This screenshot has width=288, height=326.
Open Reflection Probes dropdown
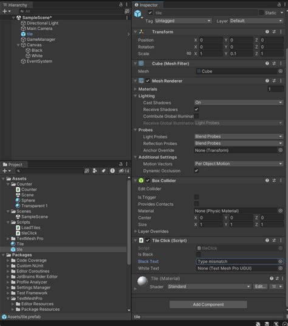[239, 144]
